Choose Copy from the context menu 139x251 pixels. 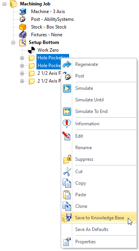tap(99, 183)
